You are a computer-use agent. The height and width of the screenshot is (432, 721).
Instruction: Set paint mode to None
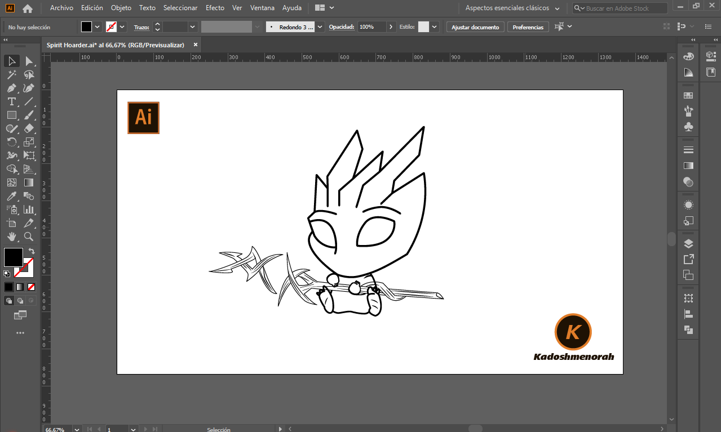tap(32, 287)
